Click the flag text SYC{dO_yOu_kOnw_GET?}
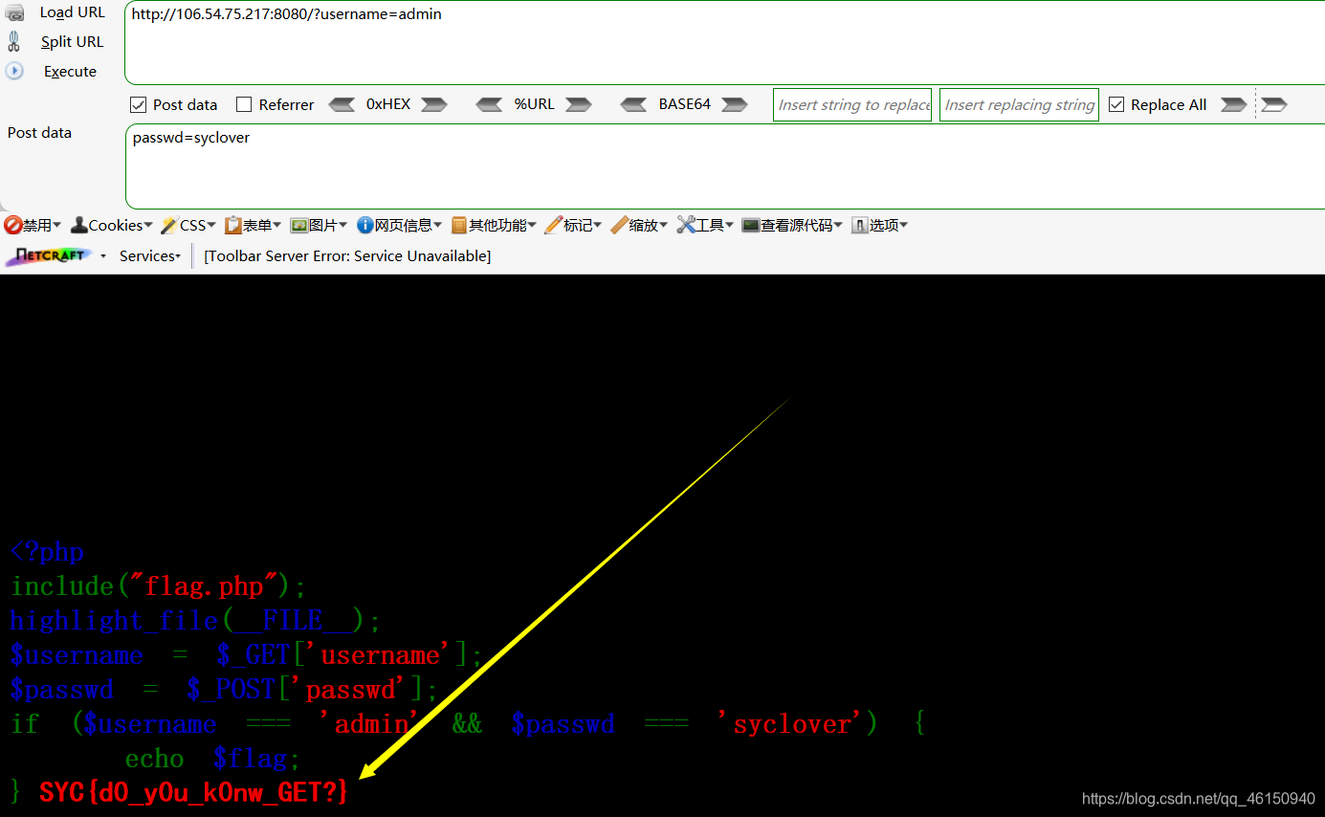This screenshot has width=1325, height=817. [x=194, y=792]
